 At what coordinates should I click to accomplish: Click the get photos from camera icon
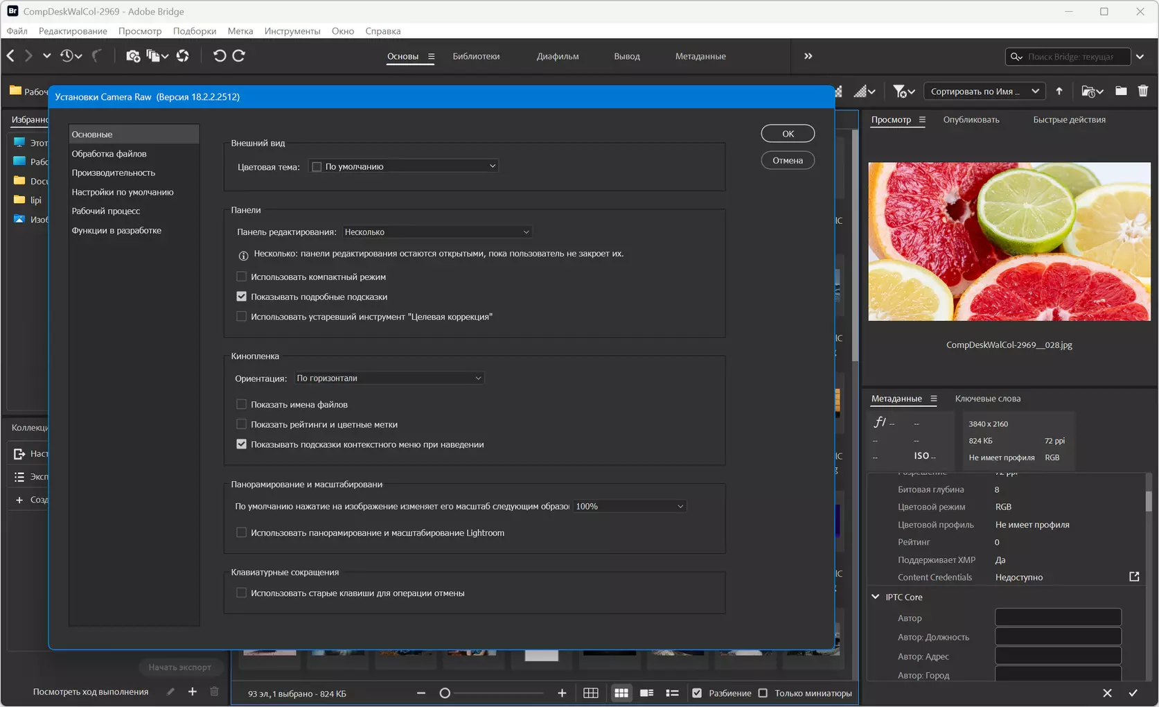(x=132, y=56)
